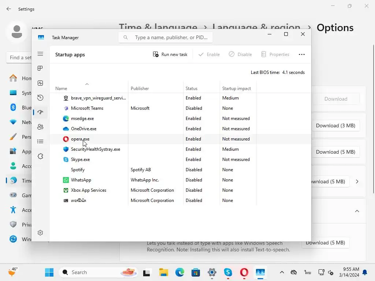Click Bluetooth icon in Settings sidebar
This screenshot has width=375, height=281.
click(x=13, y=108)
